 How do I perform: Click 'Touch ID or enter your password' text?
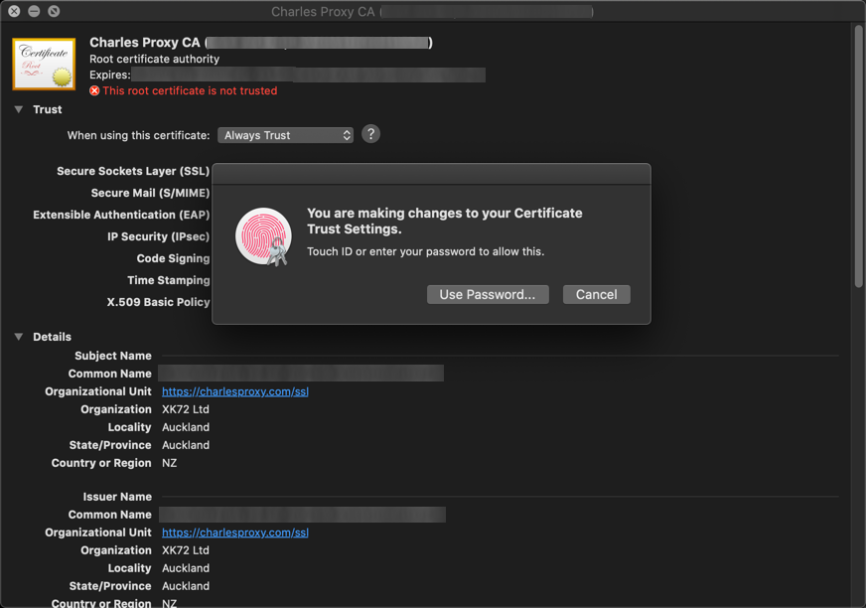[426, 251]
